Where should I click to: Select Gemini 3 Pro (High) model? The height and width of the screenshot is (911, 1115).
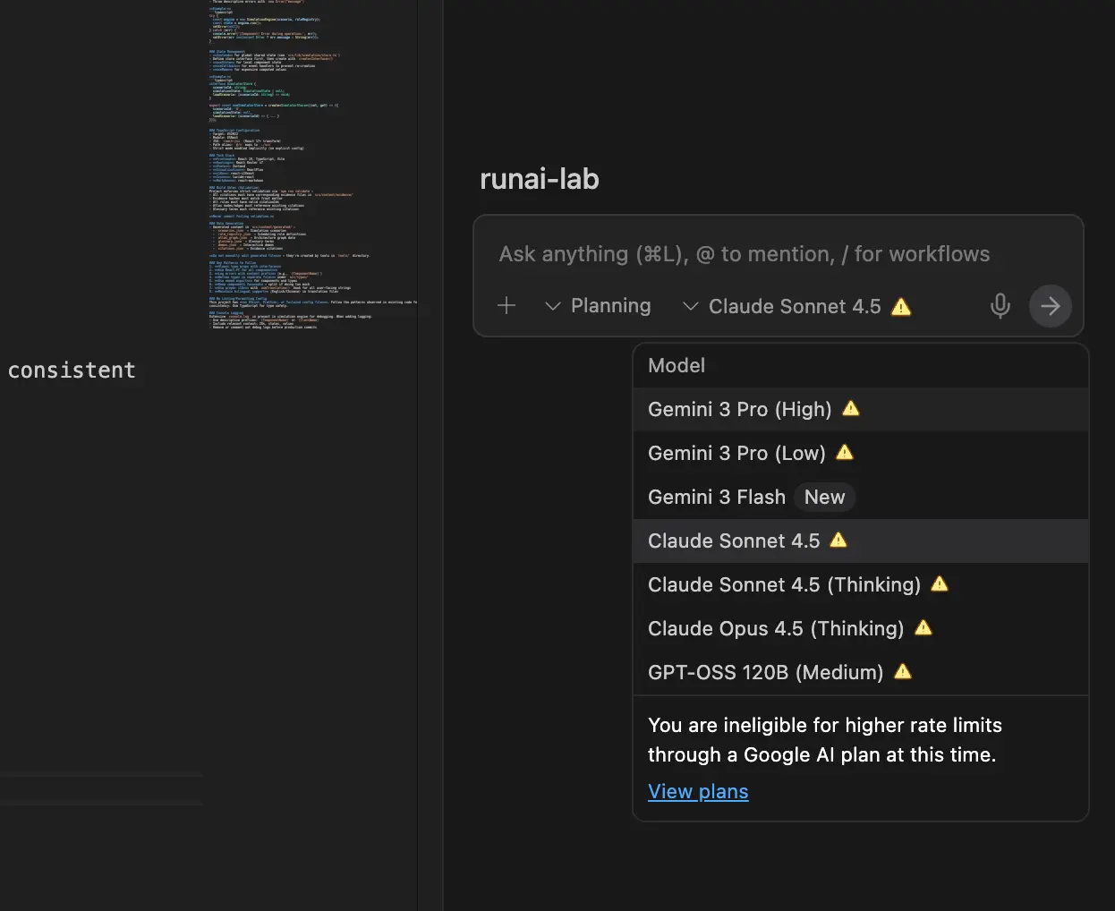739,410
